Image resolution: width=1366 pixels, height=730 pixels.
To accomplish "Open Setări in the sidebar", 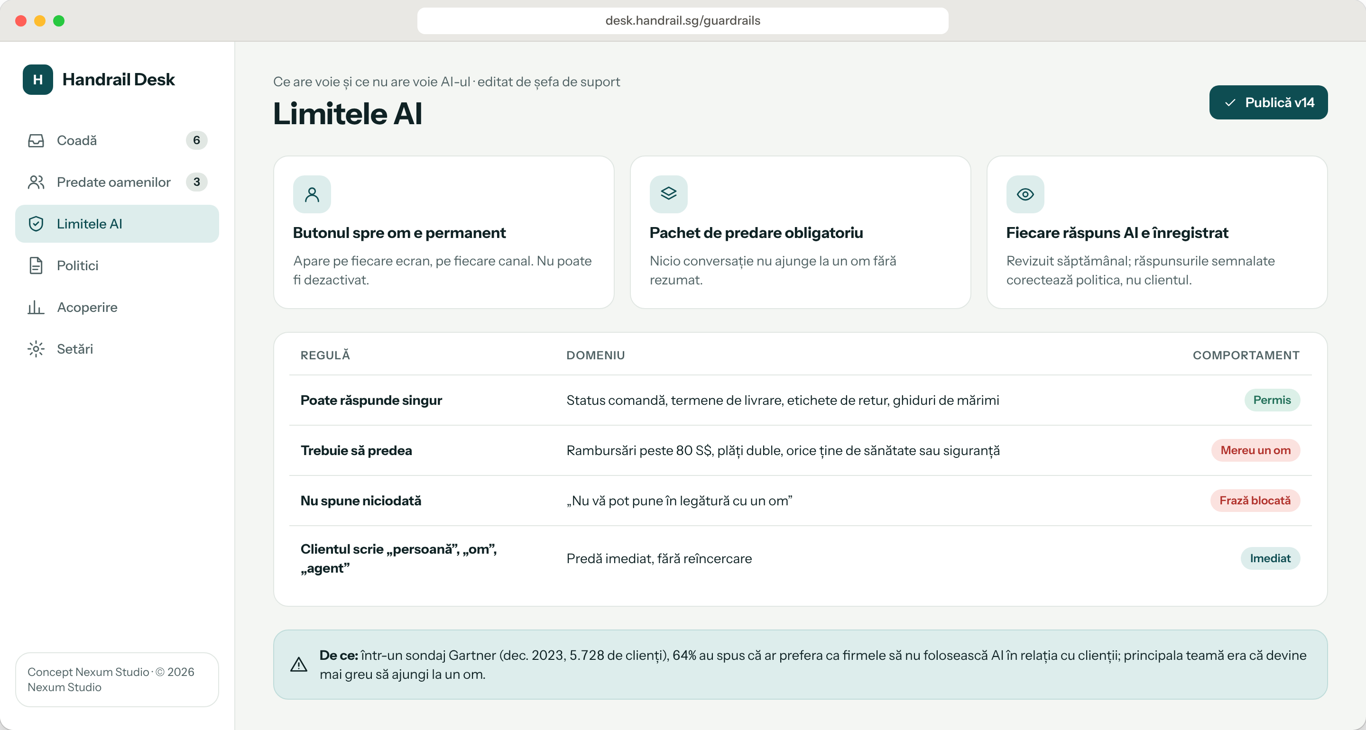I will click(117, 349).
